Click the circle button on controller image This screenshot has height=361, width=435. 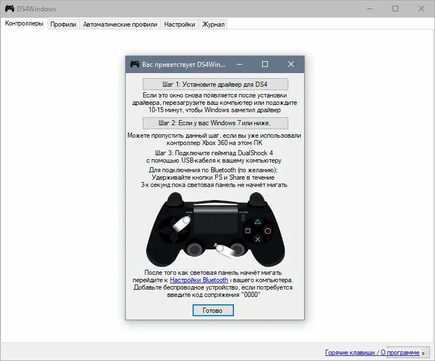(x=267, y=231)
